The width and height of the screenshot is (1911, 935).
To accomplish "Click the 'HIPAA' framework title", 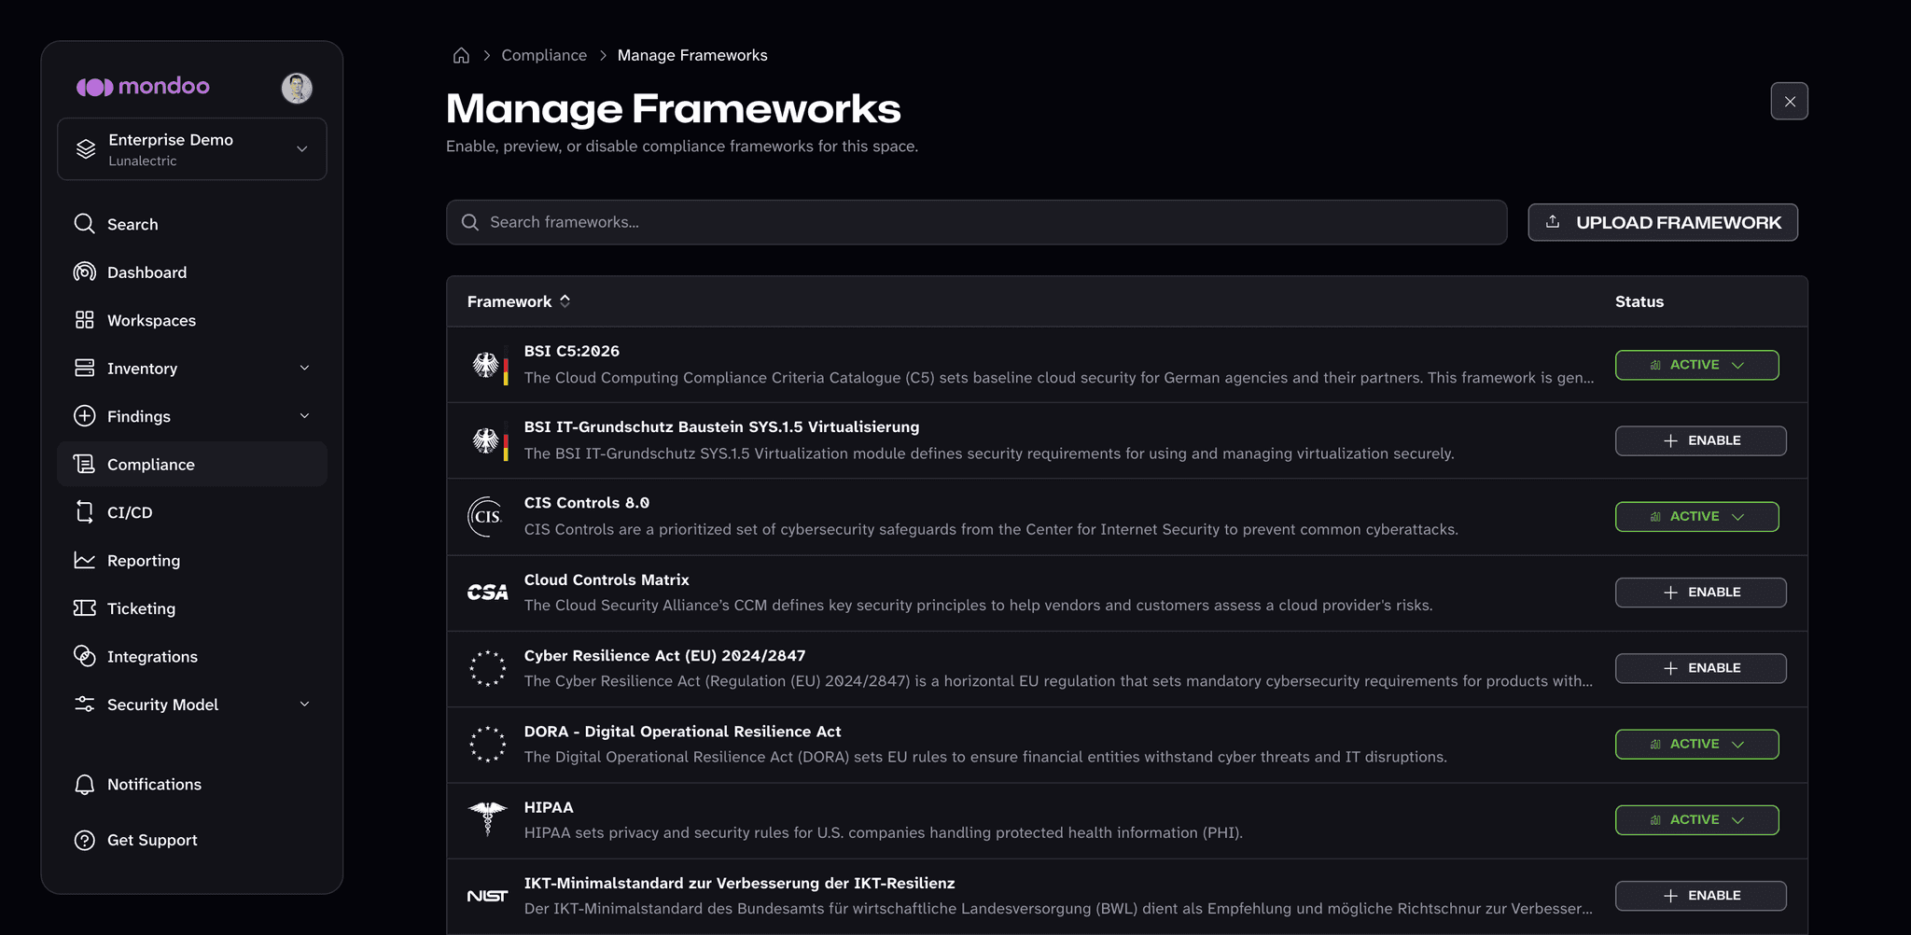I will tap(549, 807).
